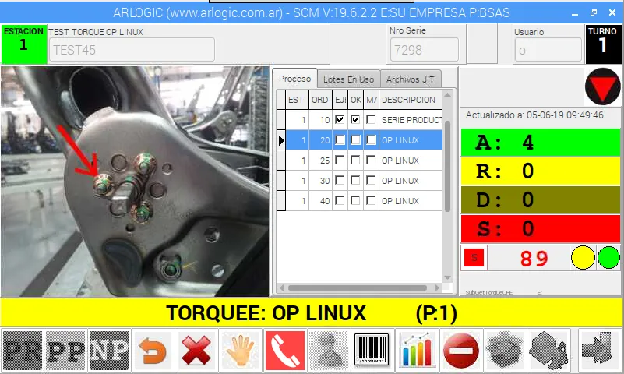The width and height of the screenshot is (624, 374).
Task: Click the NP toolbar button
Action: coord(109,351)
